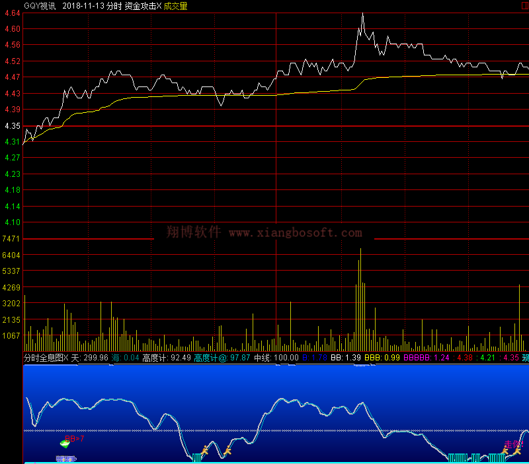The height and width of the screenshot is (464, 529).
Task: Click the 分时 period label in the title
Action: [x=114, y=6]
